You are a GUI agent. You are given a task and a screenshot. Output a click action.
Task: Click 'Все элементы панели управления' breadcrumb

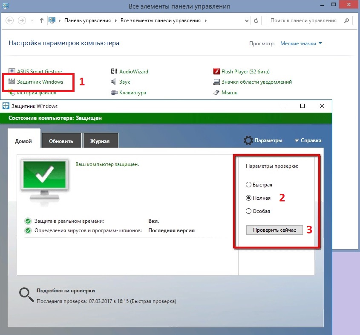pyautogui.click(x=161, y=20)
